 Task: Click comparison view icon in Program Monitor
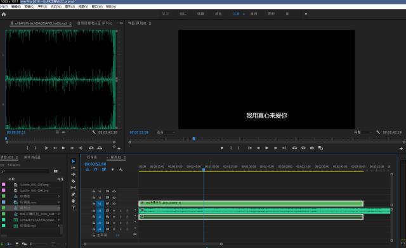coord(320,148)
